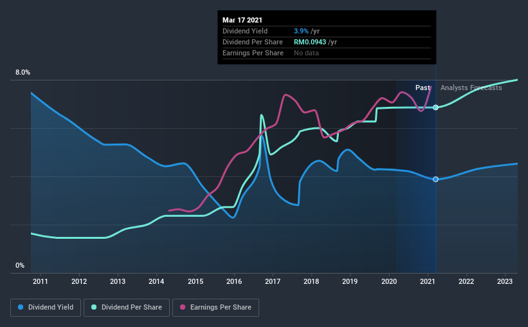This screenshot has width=528, height=327.
Task: Toggle the Earnings Per Share legend button
Action: point(215,308)
